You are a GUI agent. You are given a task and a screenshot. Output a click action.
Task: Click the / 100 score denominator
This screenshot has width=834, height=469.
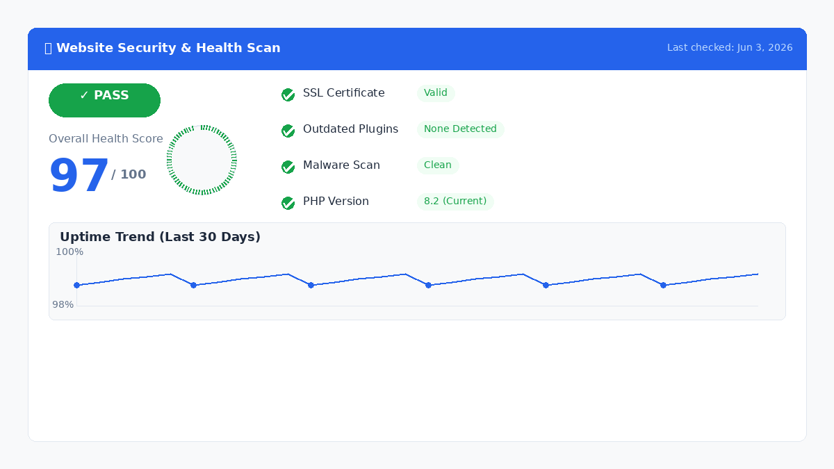pyautogui.click(x=129, y=174)
